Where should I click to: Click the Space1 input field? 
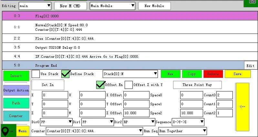coord(191,104)
